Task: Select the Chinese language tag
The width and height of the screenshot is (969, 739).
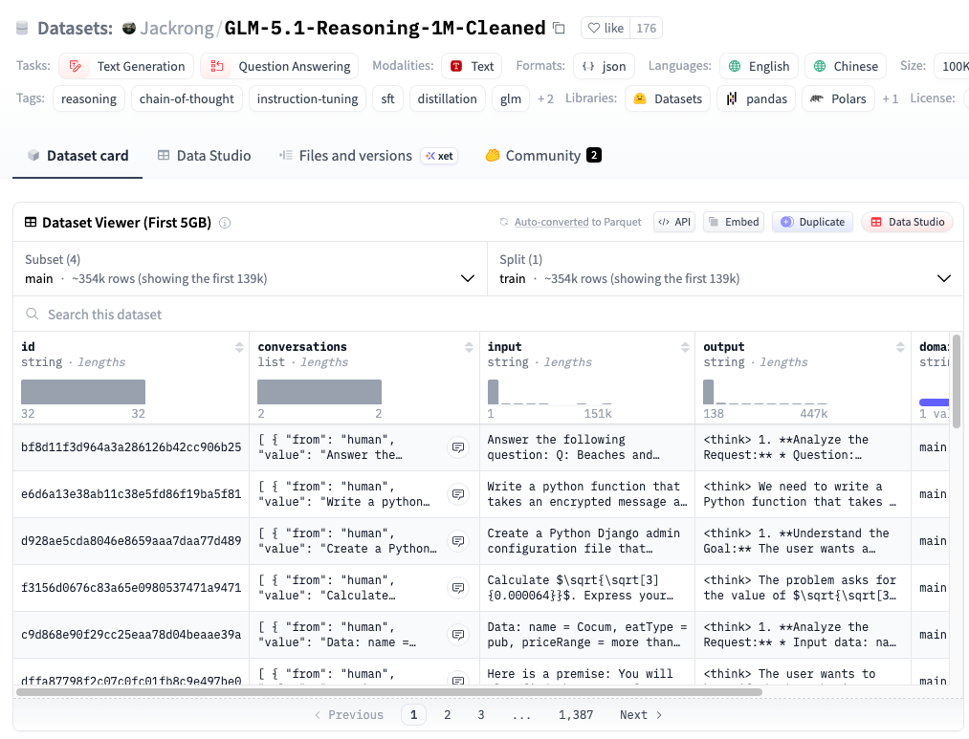Action: click(x=846, y=66)
